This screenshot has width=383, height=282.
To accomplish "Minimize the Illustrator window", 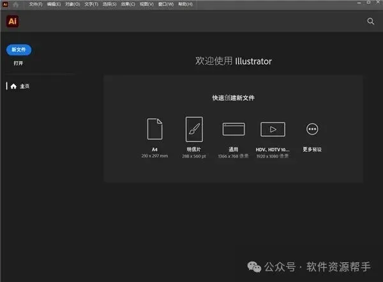I will click(x=359, y=3).
